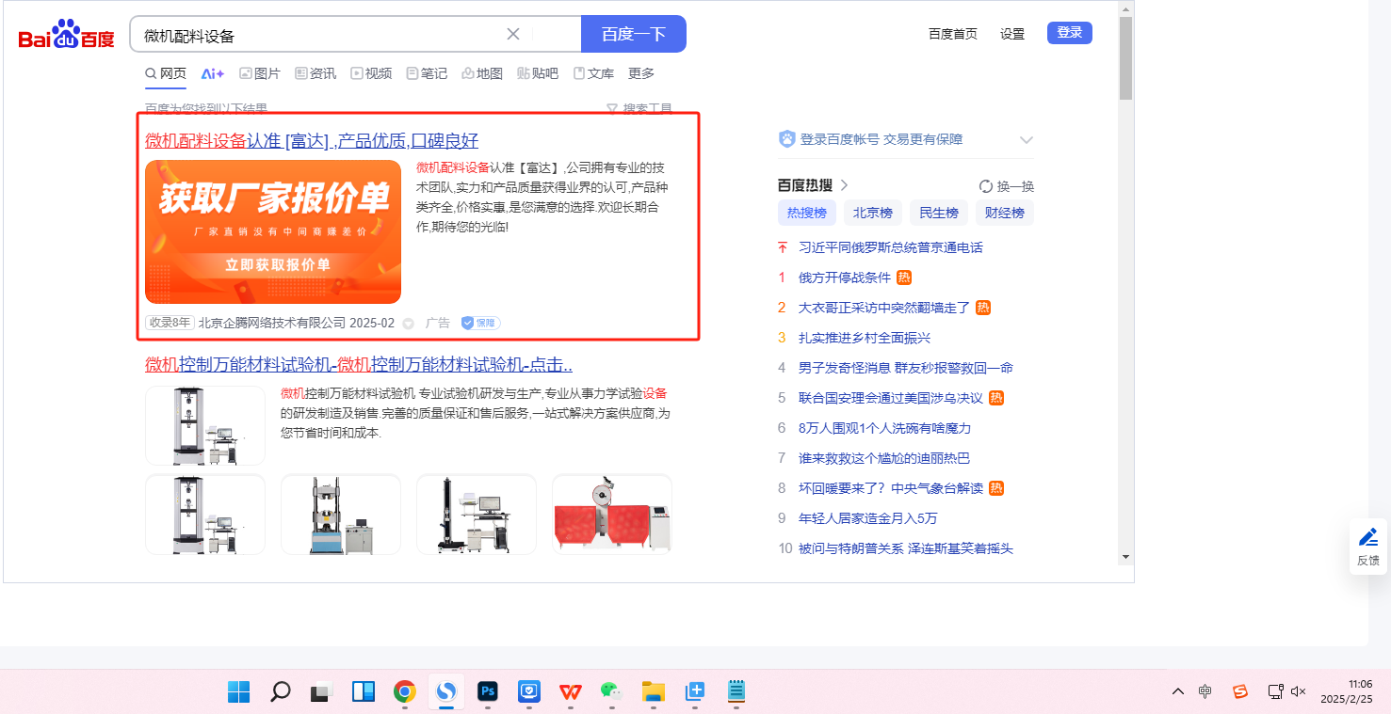
Task: Open File Explorer from the taskbar
Action: pos(654,691)
